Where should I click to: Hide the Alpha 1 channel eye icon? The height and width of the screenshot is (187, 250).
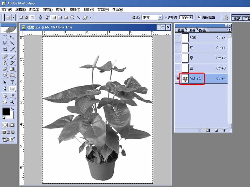tap(178, 79)
